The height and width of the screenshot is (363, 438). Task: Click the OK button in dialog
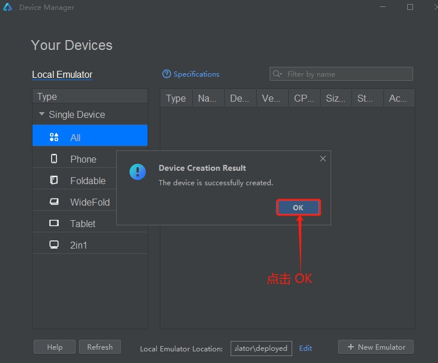298,207
